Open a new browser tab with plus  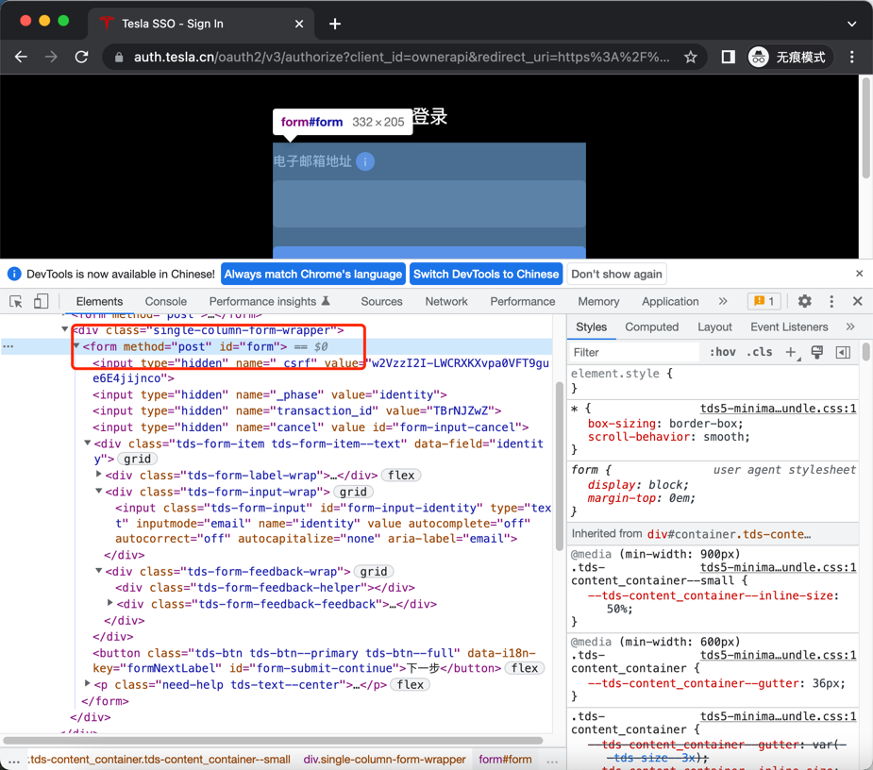pos(335,24)
